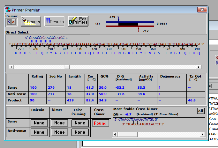Screen dimensions: 218x148
Task: Click the black product region on map
Action: (128, 24)
